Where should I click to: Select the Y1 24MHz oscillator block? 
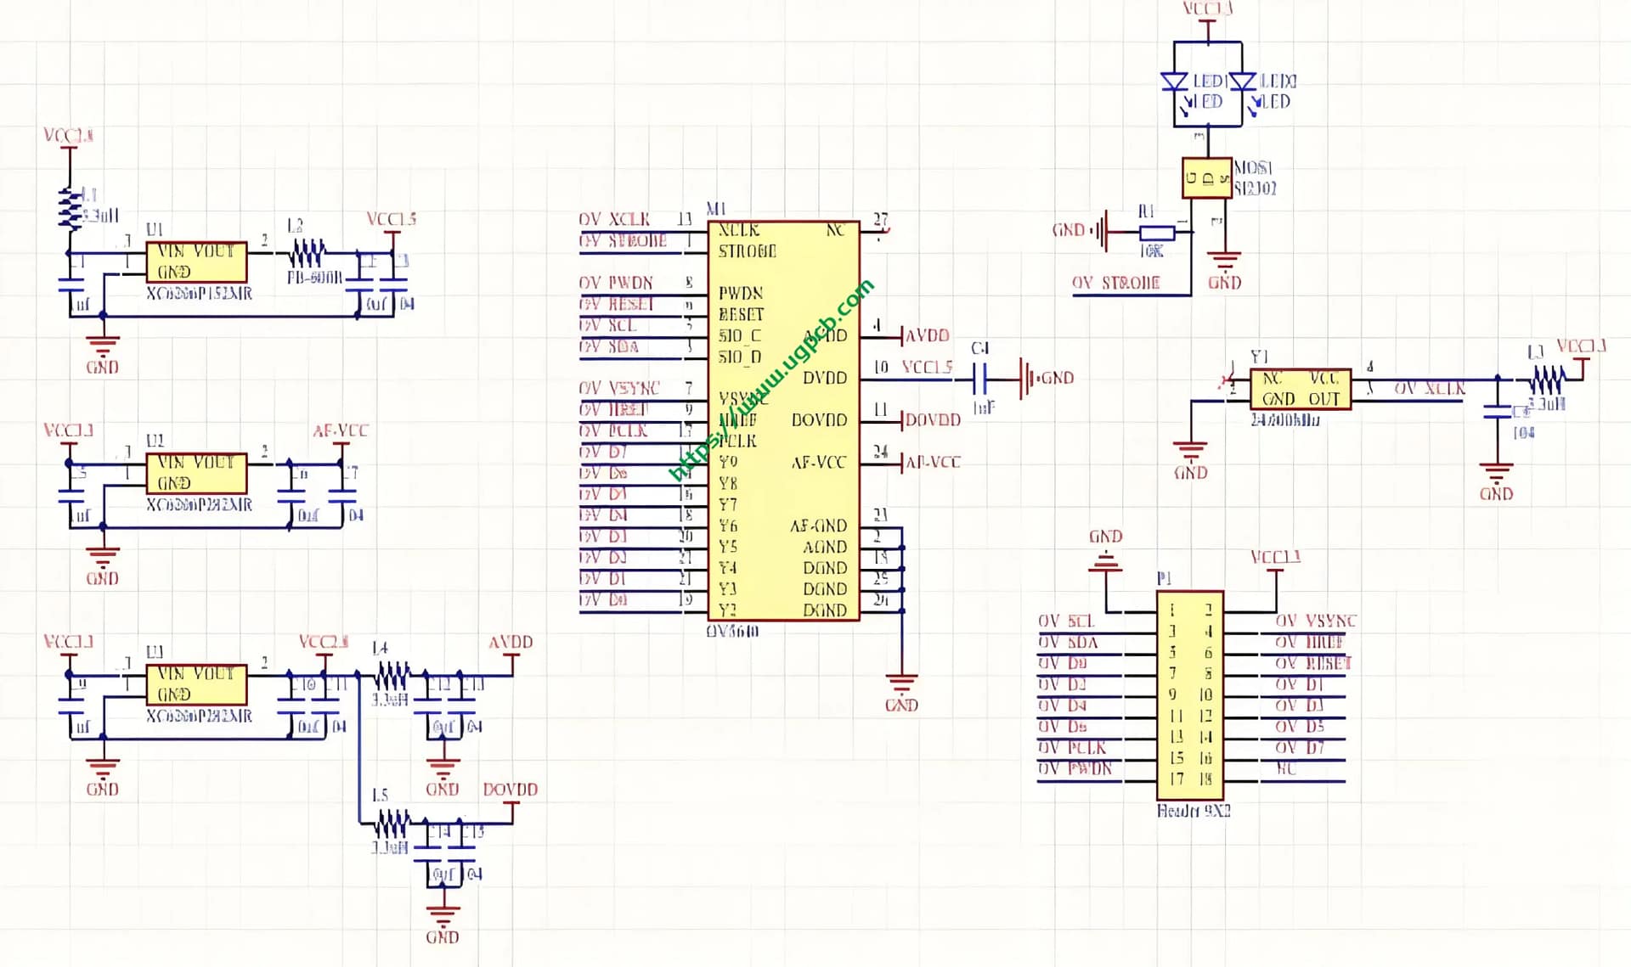tap(1300, 389)
